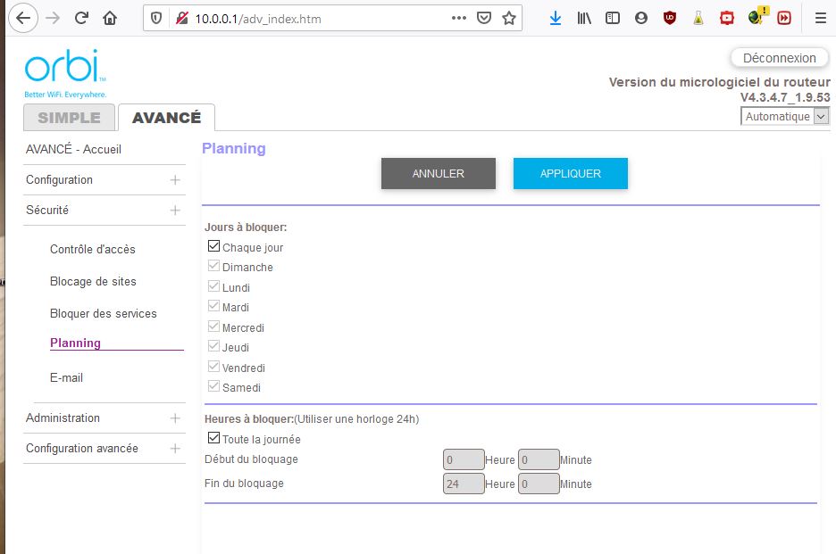
Task: Expand the Configuration avancée section
Action: pyautogui.click(x=175, y=449)
